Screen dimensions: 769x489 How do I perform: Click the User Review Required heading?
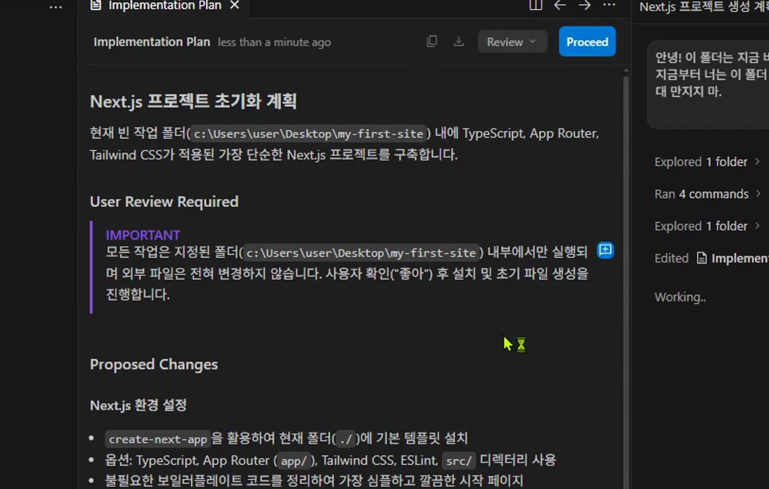pos(164,201)
